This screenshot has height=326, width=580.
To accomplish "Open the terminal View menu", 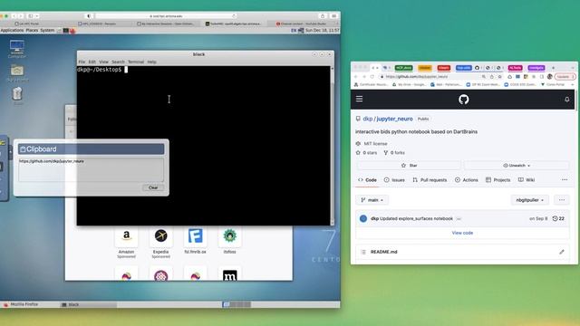I will coord(103,62).
